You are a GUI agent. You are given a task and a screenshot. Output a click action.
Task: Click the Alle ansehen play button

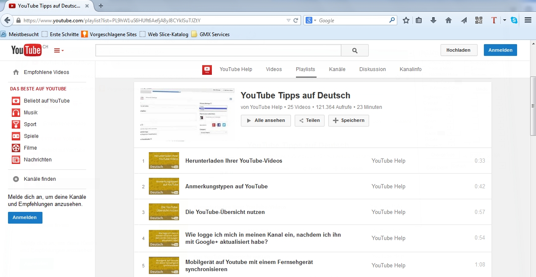point(266,121)
